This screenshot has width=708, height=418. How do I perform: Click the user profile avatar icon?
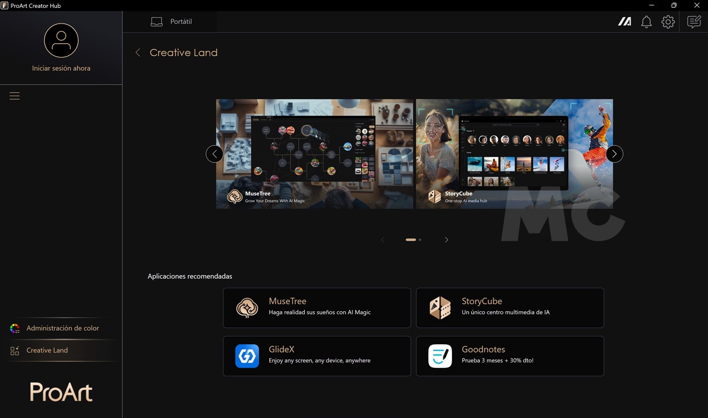(61, 40)
